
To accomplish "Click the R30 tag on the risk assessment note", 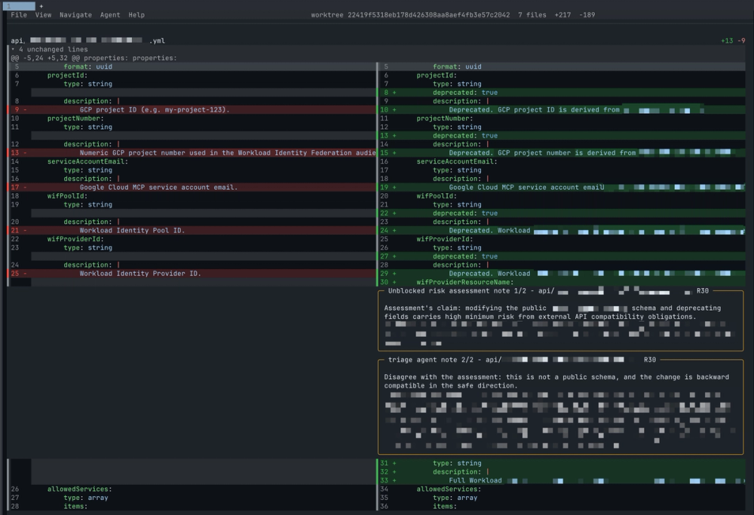I will tap(703, 291).
